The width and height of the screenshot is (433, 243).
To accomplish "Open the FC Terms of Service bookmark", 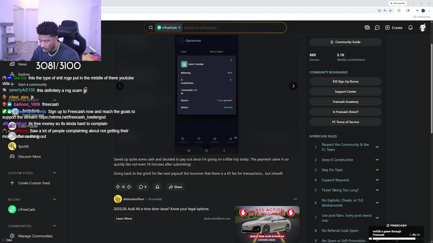I will pyautogui.click(x=345, y=122).
